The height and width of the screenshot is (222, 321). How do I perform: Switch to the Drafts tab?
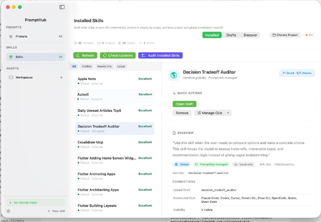[231, 35]
